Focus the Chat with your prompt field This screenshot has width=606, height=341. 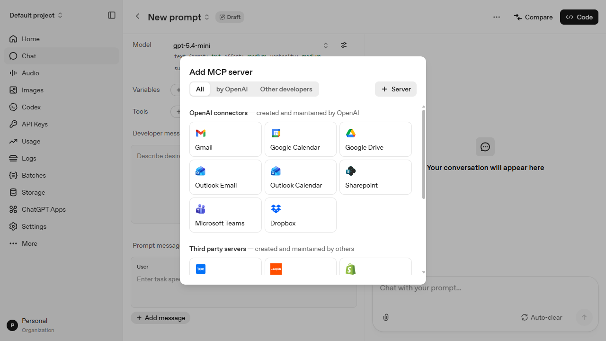(485, 288)
